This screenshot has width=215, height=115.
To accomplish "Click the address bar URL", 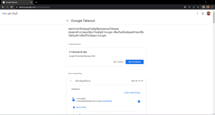I will click(35, 7).
